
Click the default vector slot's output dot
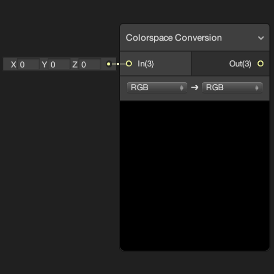[x=109, y=64]
